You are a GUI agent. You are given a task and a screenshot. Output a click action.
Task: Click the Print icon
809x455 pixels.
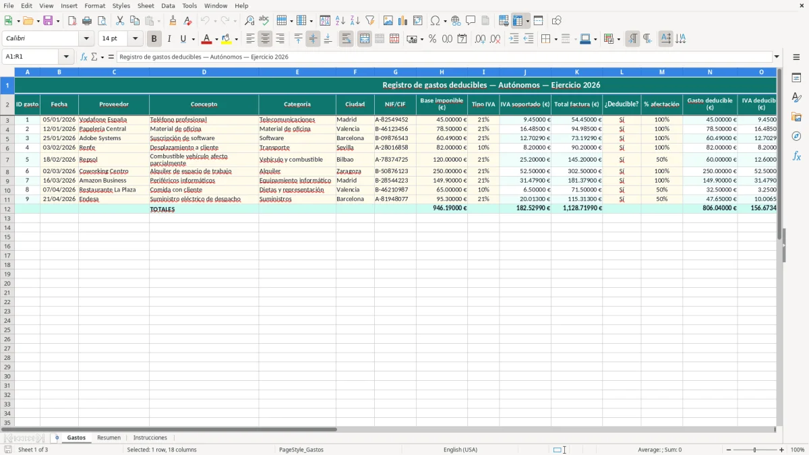(x=87, y=21)
